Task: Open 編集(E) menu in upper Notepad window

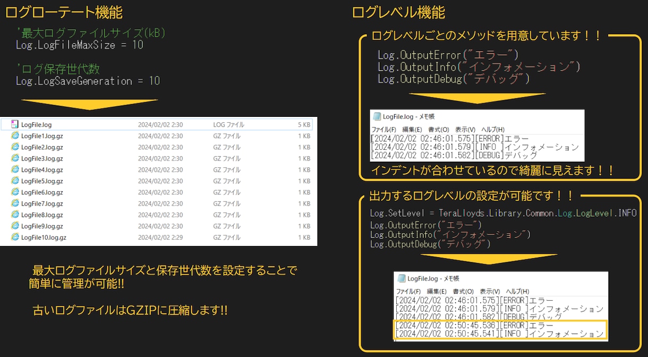Action: tap(412, 130)
